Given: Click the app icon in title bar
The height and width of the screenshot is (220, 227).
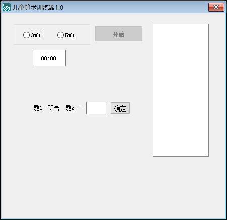Looking at the screenshot, I should [x=7, y=7].
